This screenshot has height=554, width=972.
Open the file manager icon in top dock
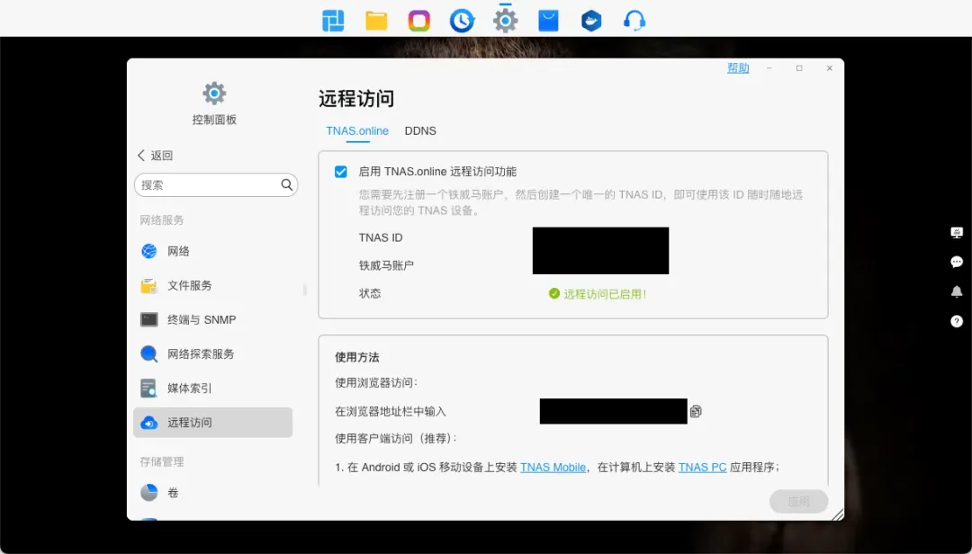click(376, 20)
